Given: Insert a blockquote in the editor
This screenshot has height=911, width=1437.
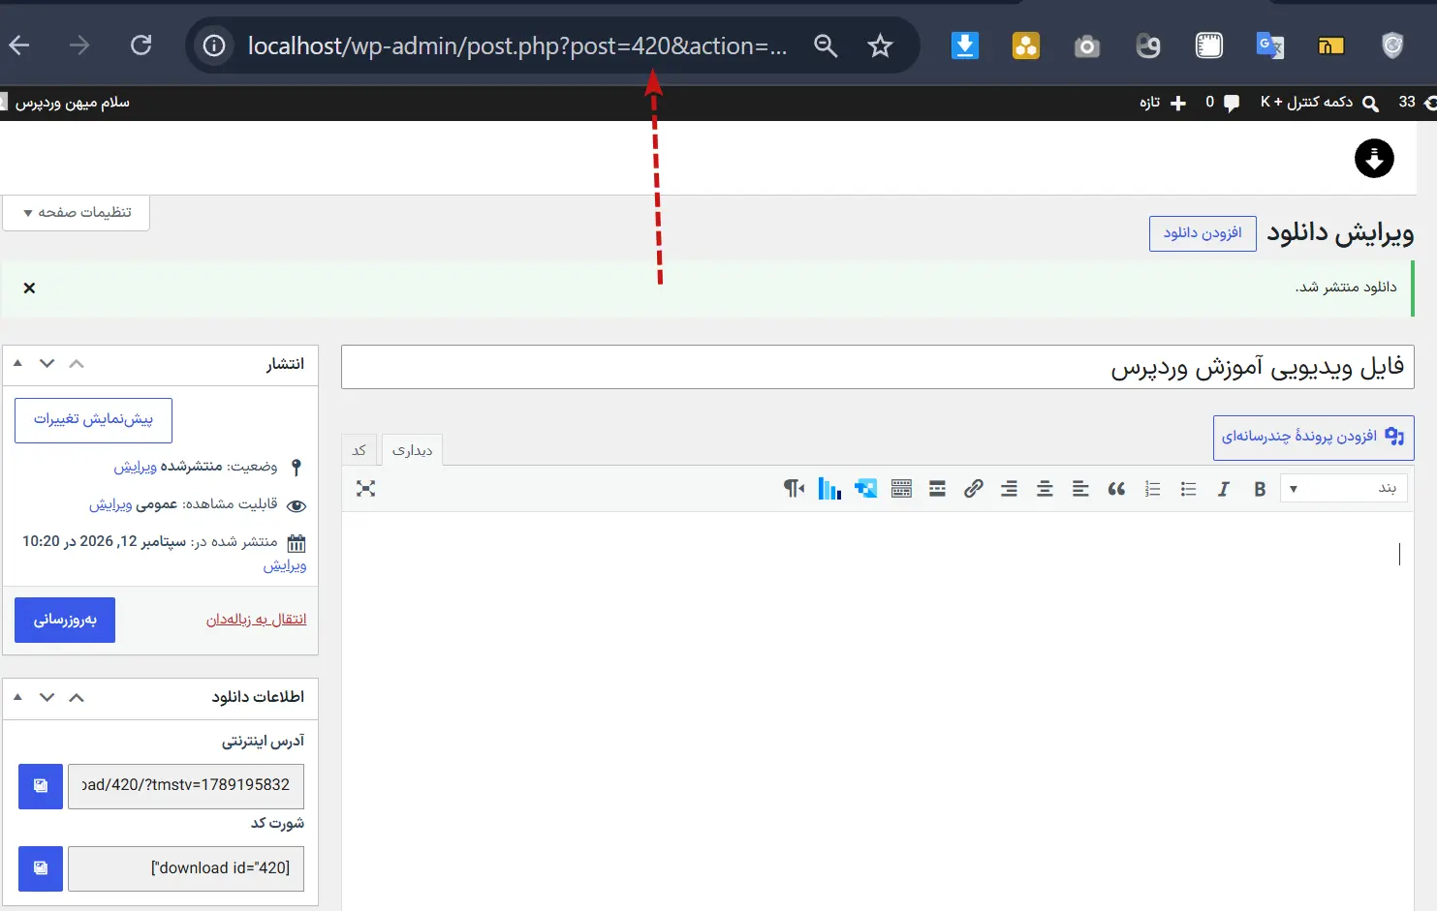Looking at the screenshot, I should point(1116,489).
